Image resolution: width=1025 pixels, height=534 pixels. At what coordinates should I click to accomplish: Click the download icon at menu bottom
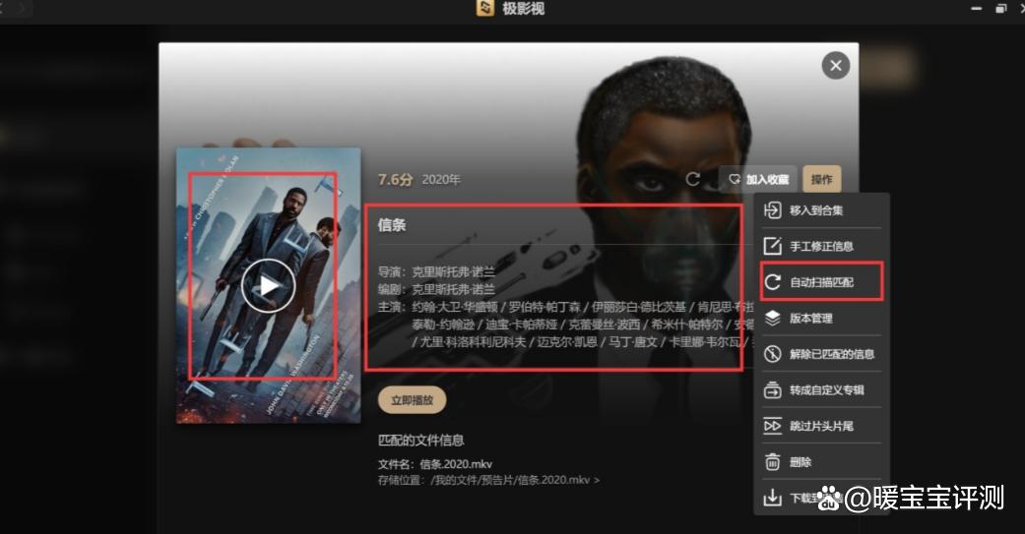pyautogui.click(x=772, y=498)
